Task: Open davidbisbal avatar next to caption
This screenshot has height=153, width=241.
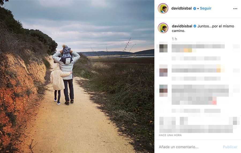Action: click(163, 28)
